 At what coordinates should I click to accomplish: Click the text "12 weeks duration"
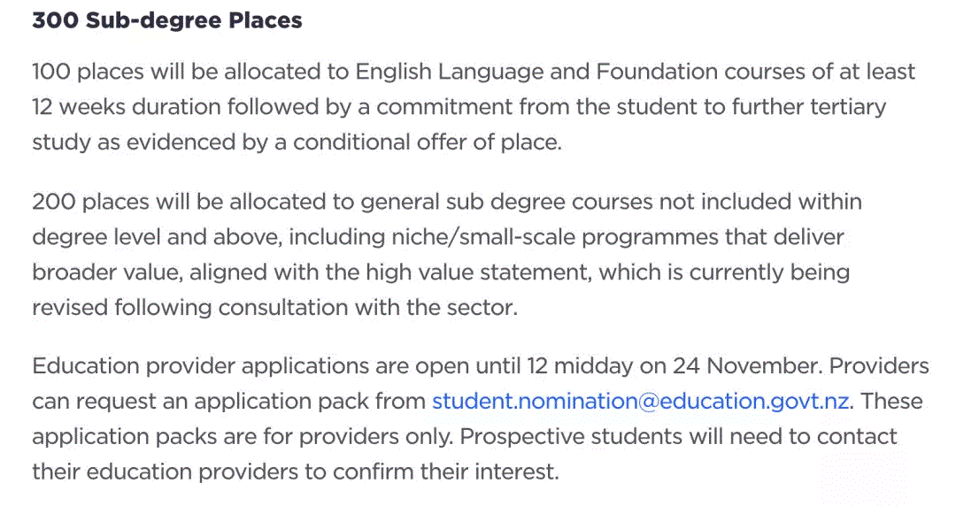[x=126, y=107]
